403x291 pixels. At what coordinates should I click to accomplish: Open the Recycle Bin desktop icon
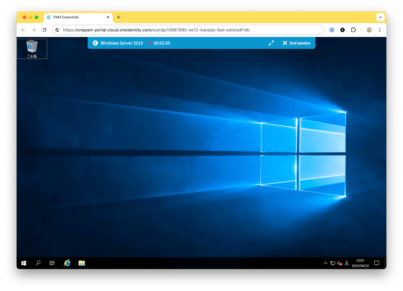click(x=32, y=49)
